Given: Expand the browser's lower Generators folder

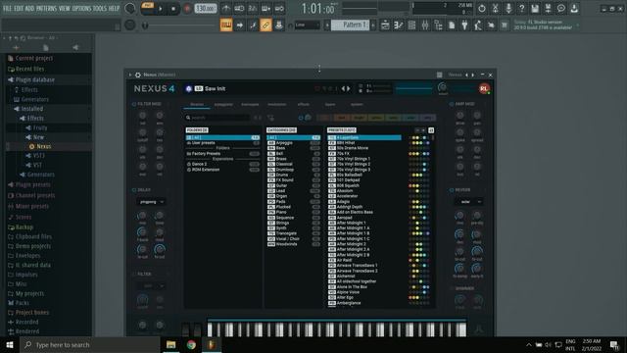Looking at the screenshot, I should 40,175.
